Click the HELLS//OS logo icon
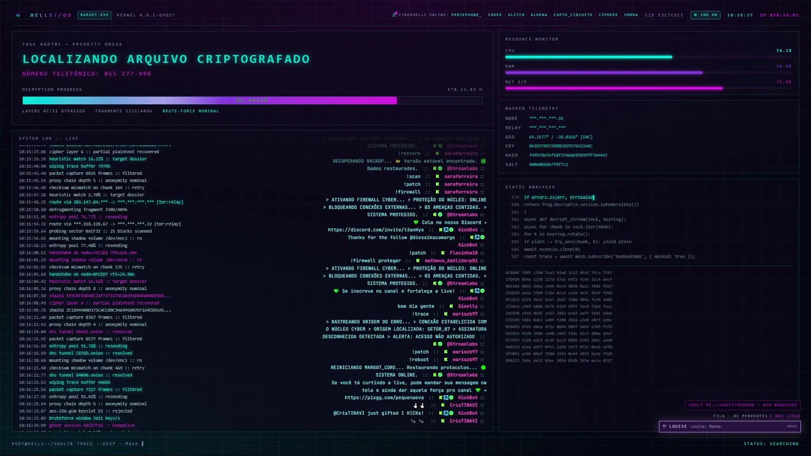Viewport: 811px width, 456px height. point(18,15)
